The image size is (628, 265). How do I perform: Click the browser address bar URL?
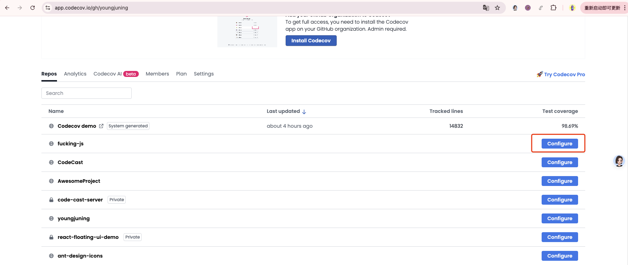[91, 8]
